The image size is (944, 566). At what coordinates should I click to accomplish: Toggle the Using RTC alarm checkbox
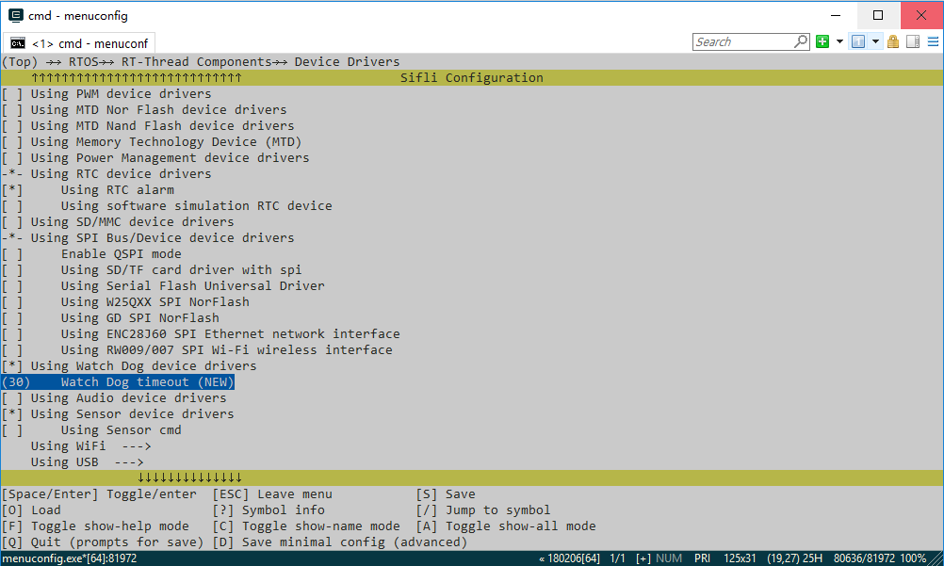pyautogui.click(x=12, y=190)
